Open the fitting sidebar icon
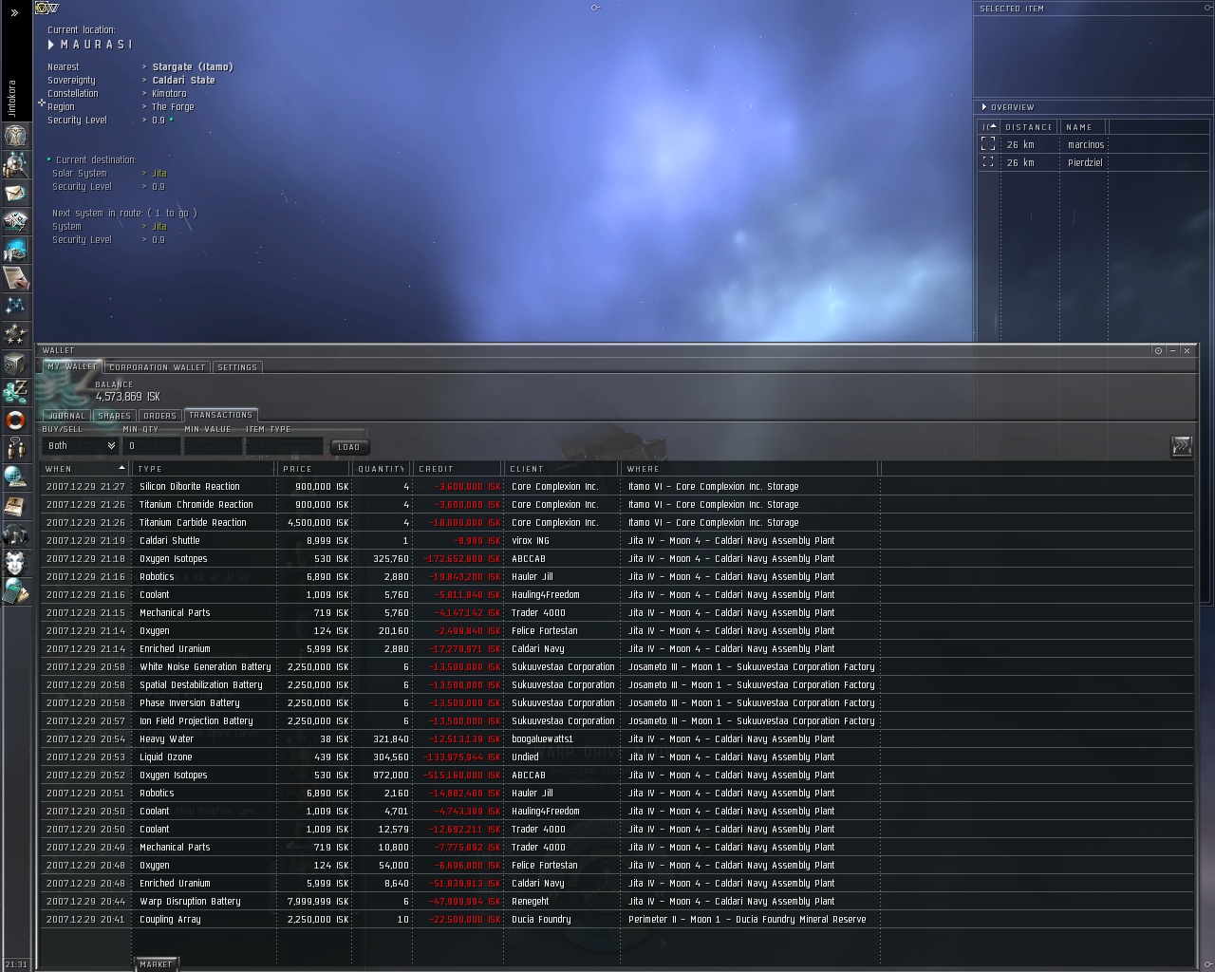 coord(15,221)
